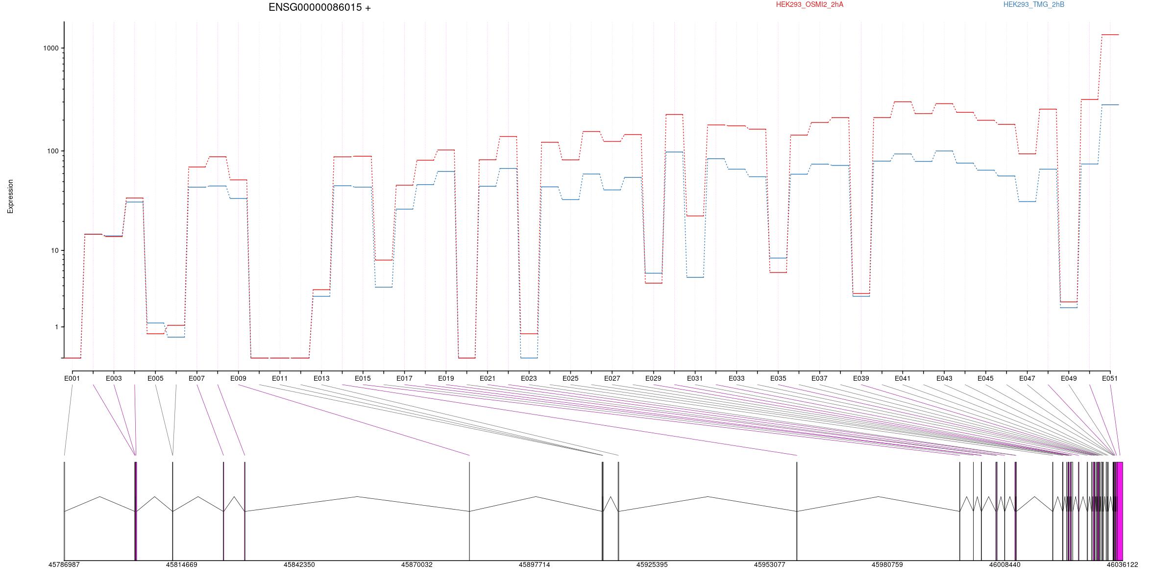Click exon label E029
Viewport: 1176px width, 588px height.
coord(653,378)
